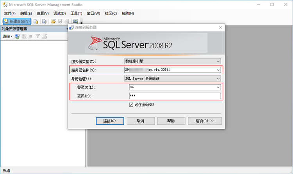Open the 连接 dropdown in Object Explorer
Viewport: 293px width, 174px height.
point(7,36)
